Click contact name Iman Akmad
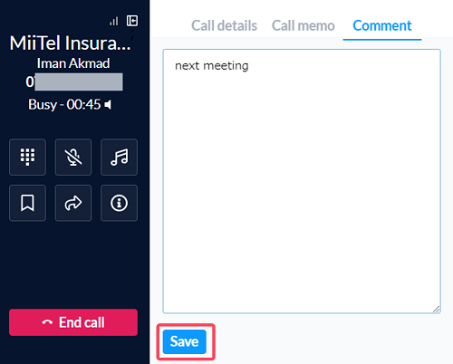This screenshot has width=453, height=364. click(73, 63)
